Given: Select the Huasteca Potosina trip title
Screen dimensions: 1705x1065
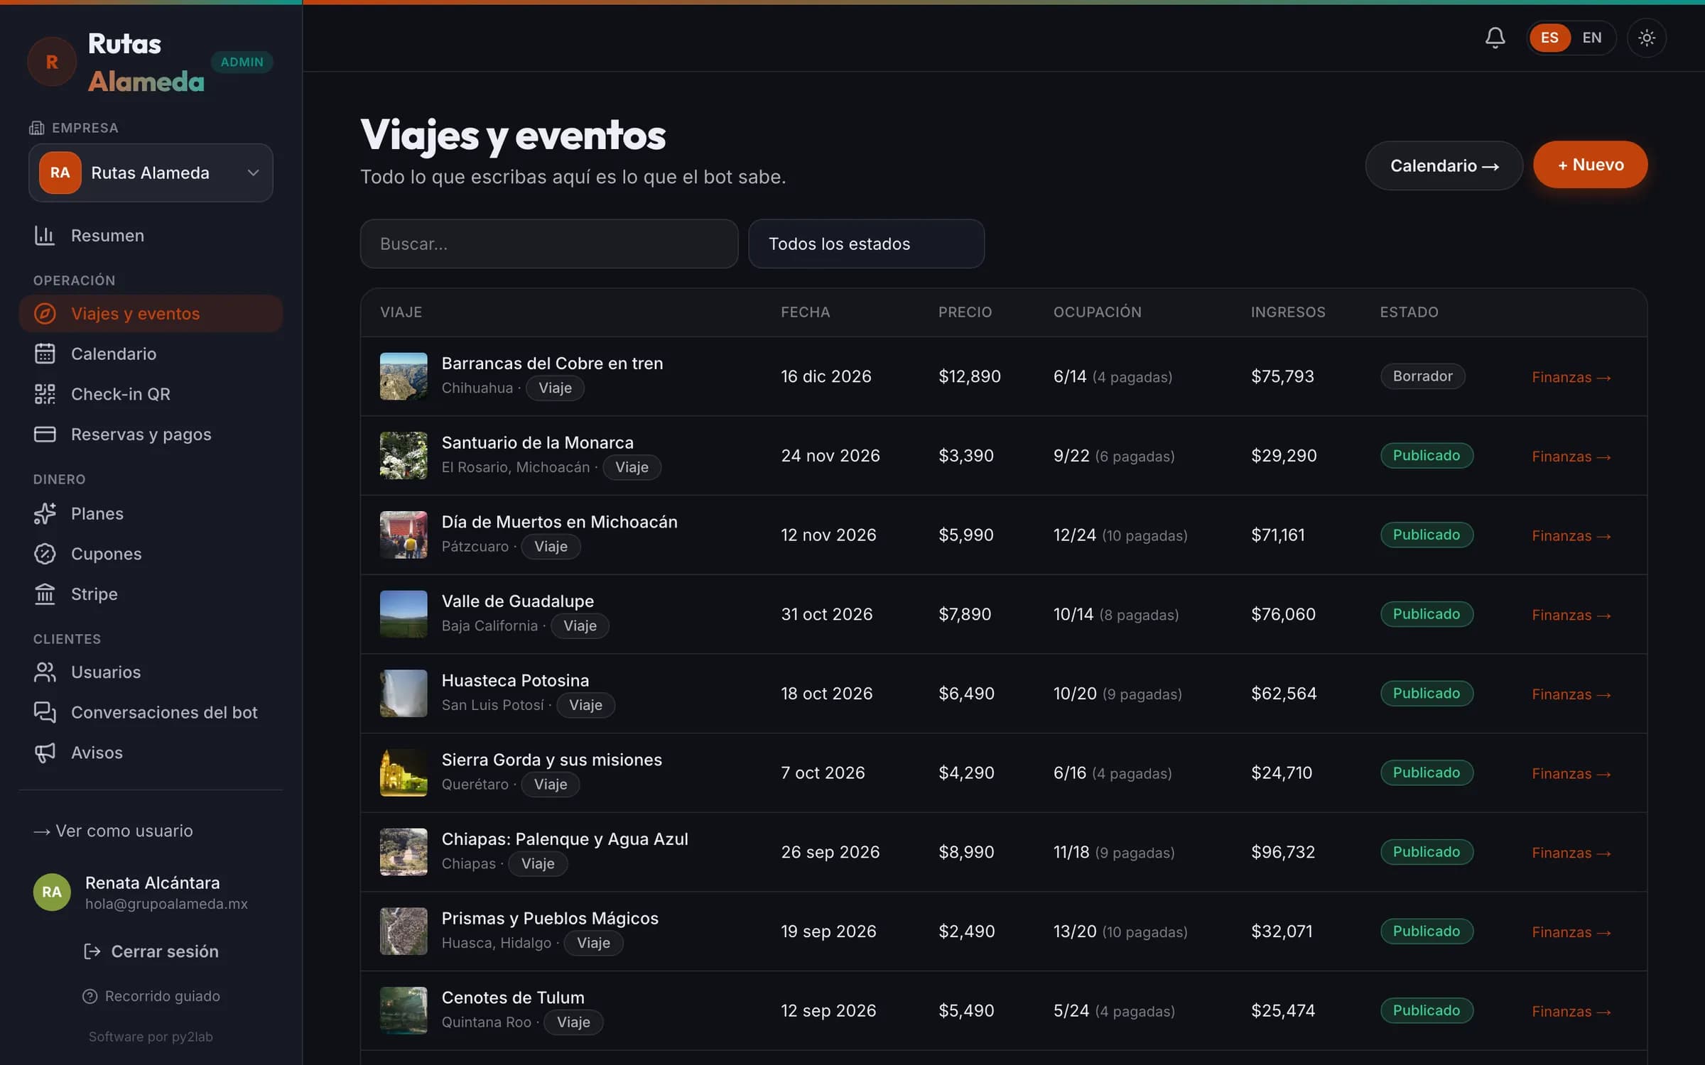Looking at the screenshot, I should click(x=515, y=680).
